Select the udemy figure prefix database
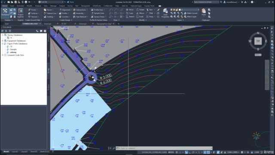Viewport: 275px width, 155px height. click(13, 53)
